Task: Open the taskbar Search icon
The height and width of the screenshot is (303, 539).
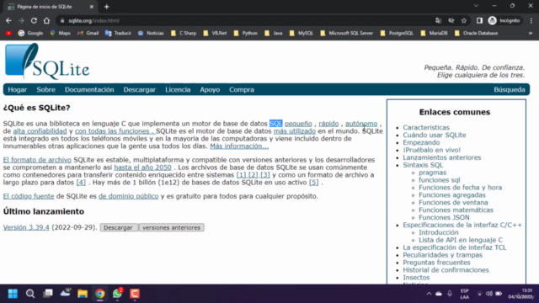Action: [x=30, y=294]
